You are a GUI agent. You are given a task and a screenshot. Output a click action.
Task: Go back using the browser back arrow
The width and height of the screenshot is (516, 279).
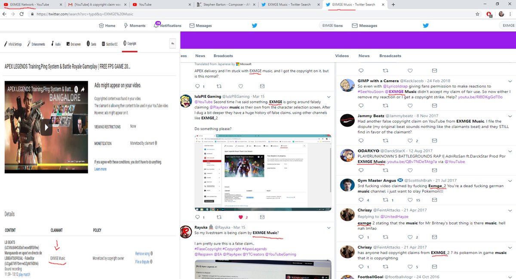[4, 14]
